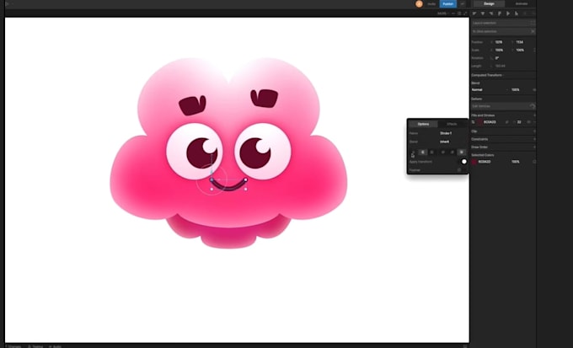This screenshot has height=348, width=573.
Task: Open the 'To first selection' alignment dropdown
Action: pos(500,31)
